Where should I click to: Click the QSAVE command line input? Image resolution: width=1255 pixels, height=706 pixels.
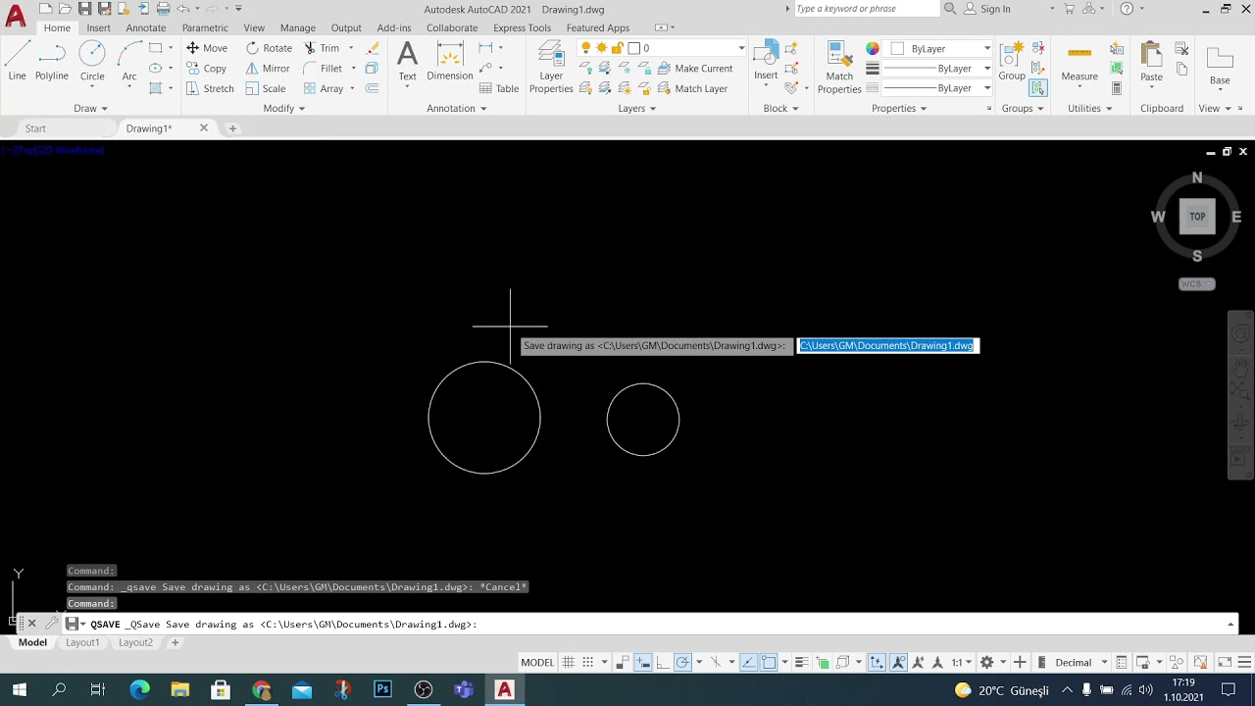(651, 624)
